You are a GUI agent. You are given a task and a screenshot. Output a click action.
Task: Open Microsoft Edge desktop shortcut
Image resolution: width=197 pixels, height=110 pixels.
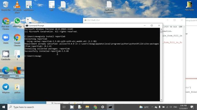point(6,73)
